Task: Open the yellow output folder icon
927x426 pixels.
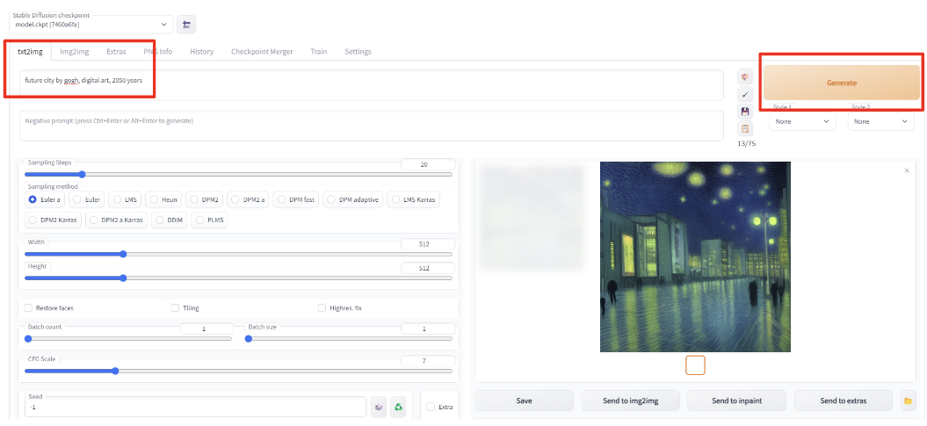Action: [x=908, y=401]
